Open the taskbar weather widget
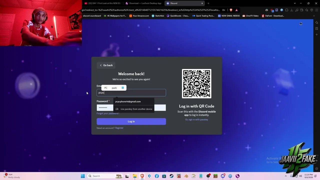Viewport: 320px width, 180px height. pos(12,176)
